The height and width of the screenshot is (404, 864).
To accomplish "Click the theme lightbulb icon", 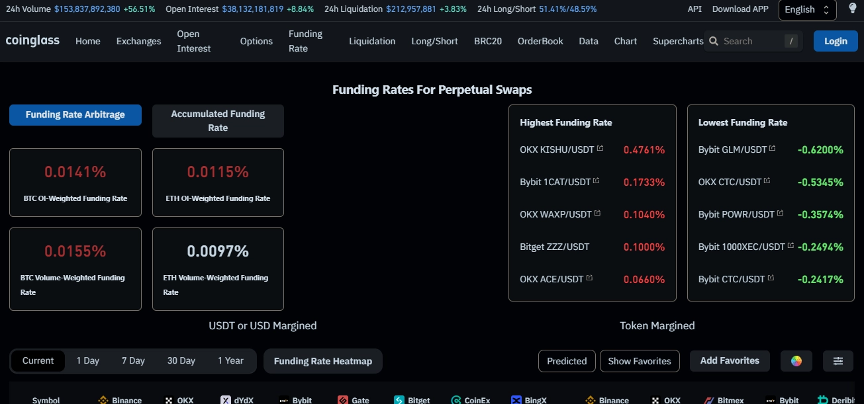I will point(853,9).
